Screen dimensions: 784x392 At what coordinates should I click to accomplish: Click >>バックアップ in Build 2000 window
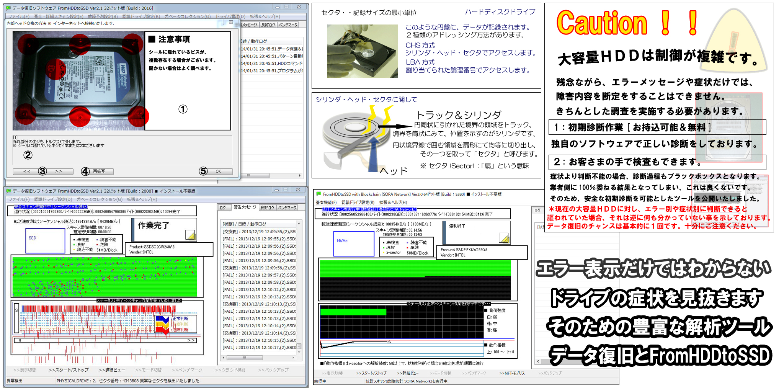pos(273,370)
